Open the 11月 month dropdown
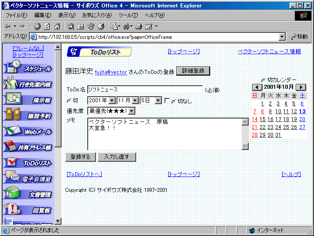 point(135,101)
